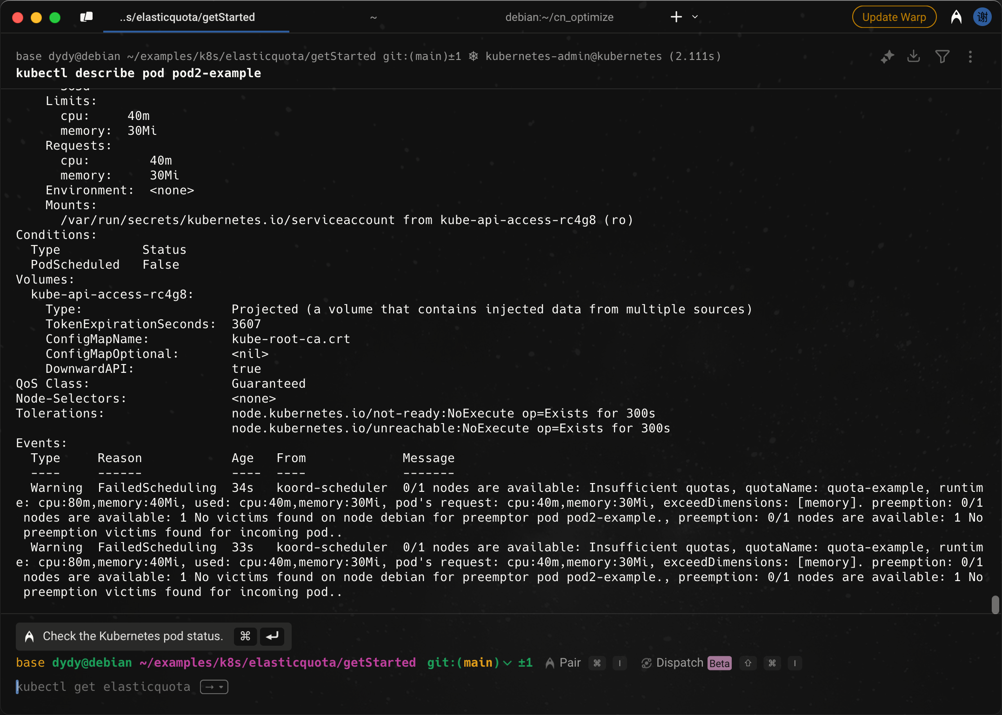1002x715 pixels.
Task: Open the Warp Drive panel icon
Action: (x=86, y=17)
